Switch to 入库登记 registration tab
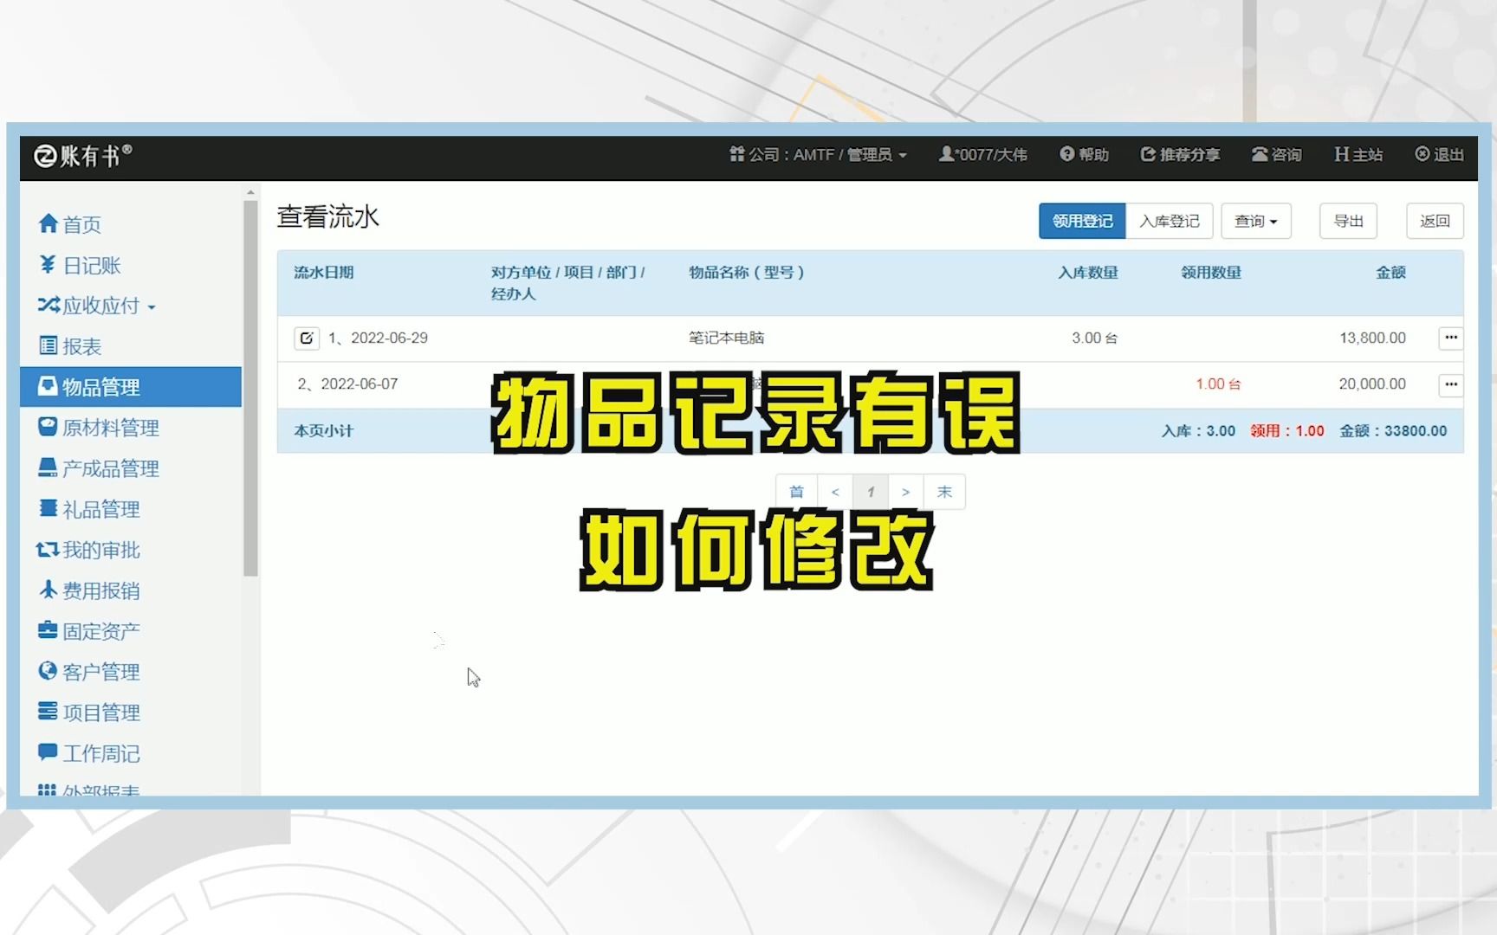 click(x=1169, y=221)
